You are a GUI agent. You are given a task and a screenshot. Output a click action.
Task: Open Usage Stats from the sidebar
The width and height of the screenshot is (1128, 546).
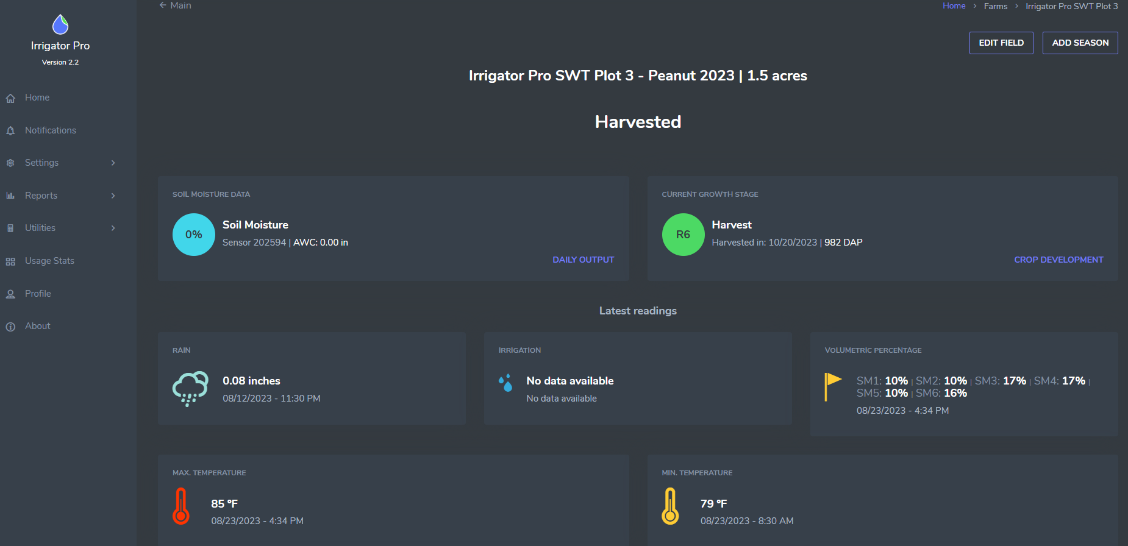49,261
